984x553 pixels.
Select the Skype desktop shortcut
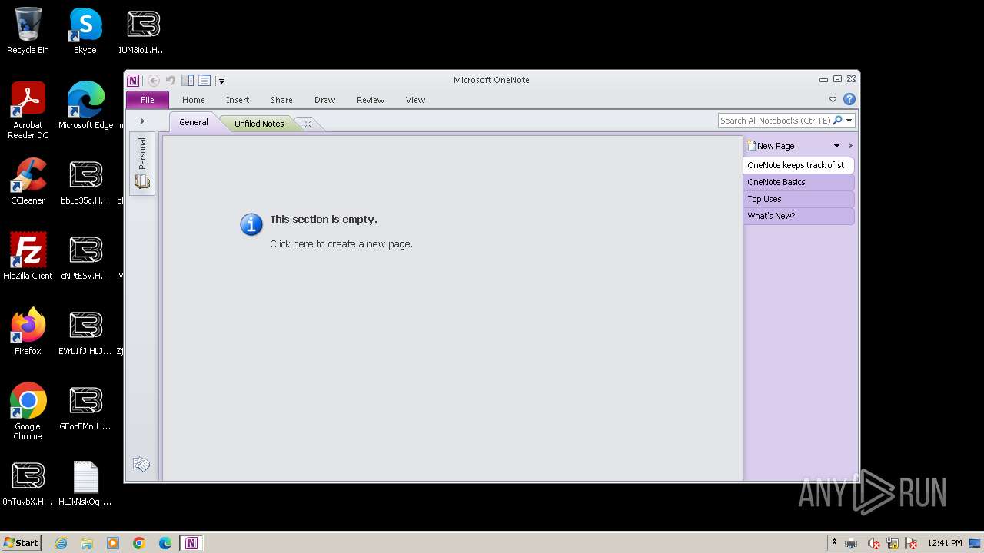85,31
